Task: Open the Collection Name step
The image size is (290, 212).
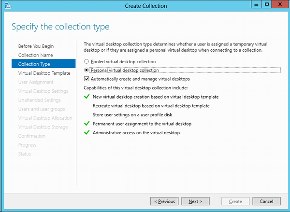Action: coord(35,55)
